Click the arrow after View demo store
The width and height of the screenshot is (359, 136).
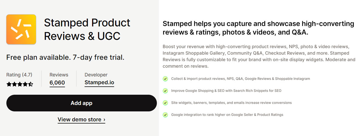pos(104,120)
